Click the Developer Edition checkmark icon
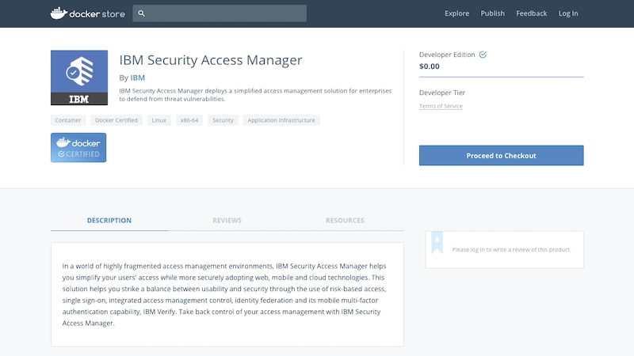Screen dimensions: 634x356 pyautogui.click(x=483, y=55)
